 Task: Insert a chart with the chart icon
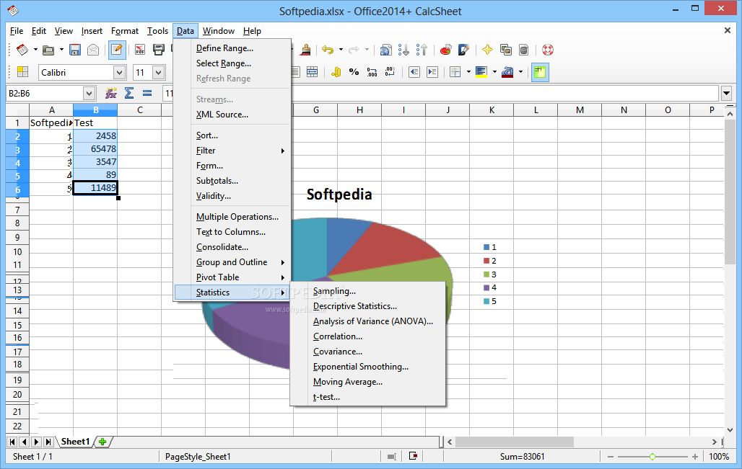445,50
